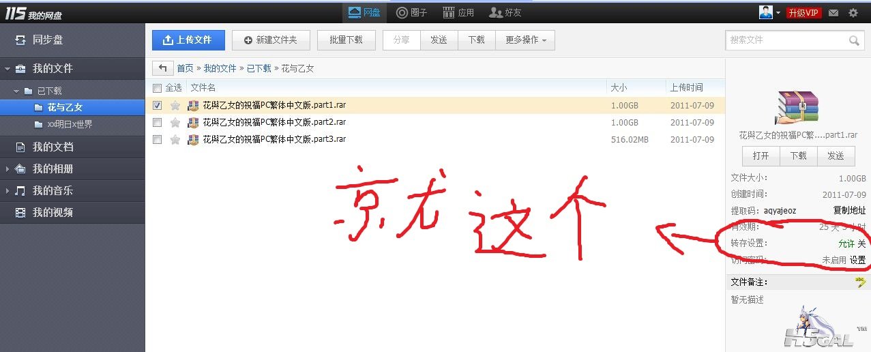Click the part1.rar archive icon
Screen dimensions: 871x352
pos(193,105)
